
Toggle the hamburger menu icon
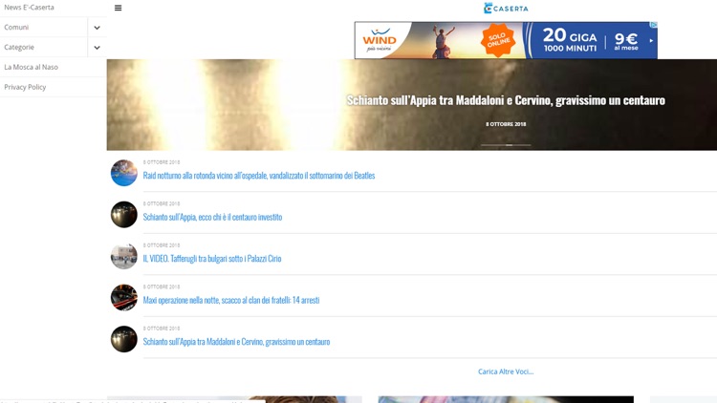coord(118,8)
